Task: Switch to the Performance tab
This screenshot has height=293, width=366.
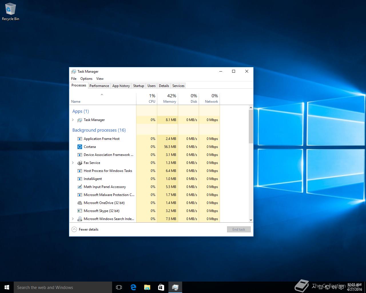Action: [x=99, y=86]
